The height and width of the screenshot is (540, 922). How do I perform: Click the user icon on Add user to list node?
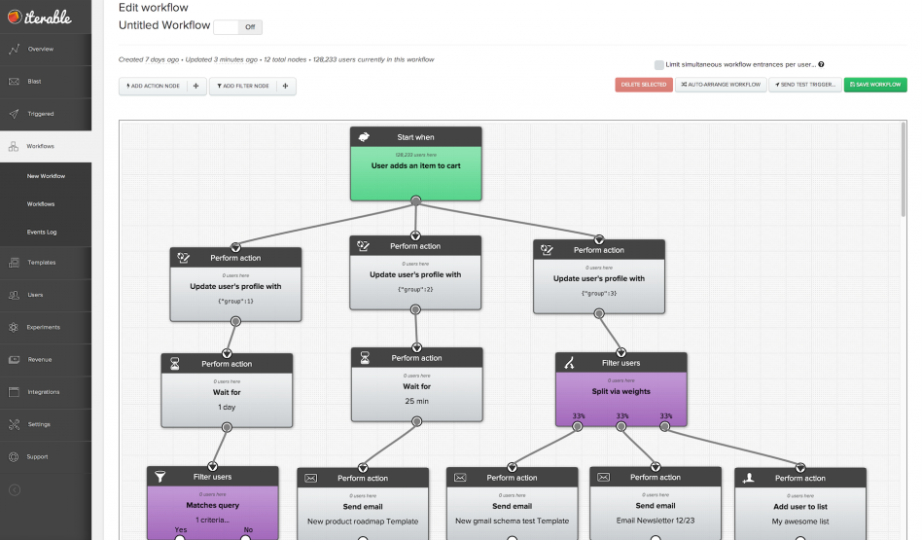click(x=749, y=479)
